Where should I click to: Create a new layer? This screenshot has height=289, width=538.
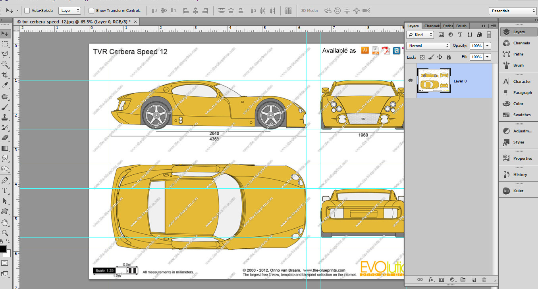[x=474, y=279]
